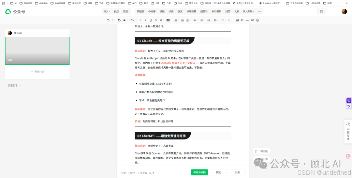Viewport: 352px width, 178px height.
Task: Open the ToolHub bookmark
Action: pos(270,3)
